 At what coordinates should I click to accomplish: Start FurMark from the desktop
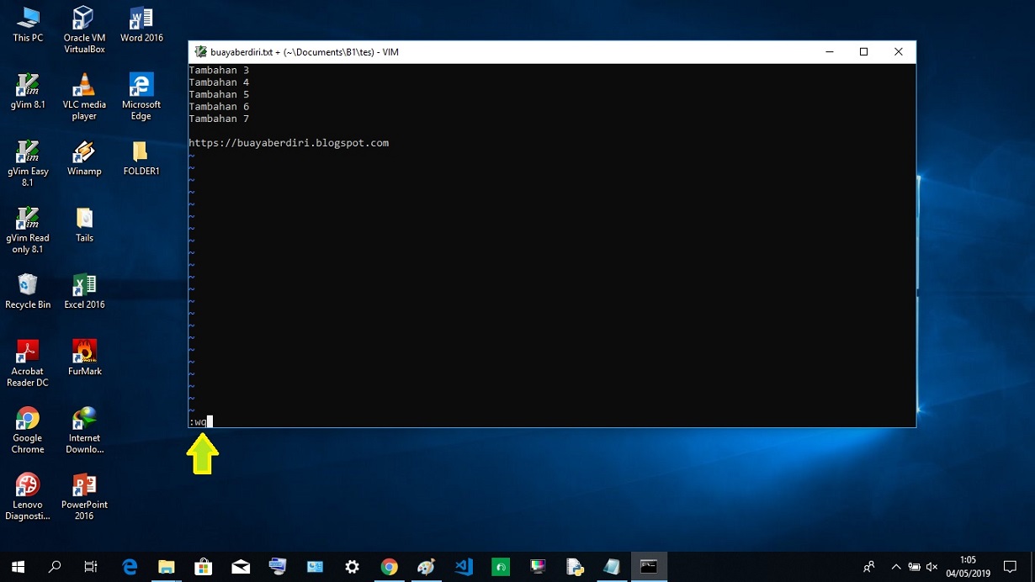coord(84,353)
